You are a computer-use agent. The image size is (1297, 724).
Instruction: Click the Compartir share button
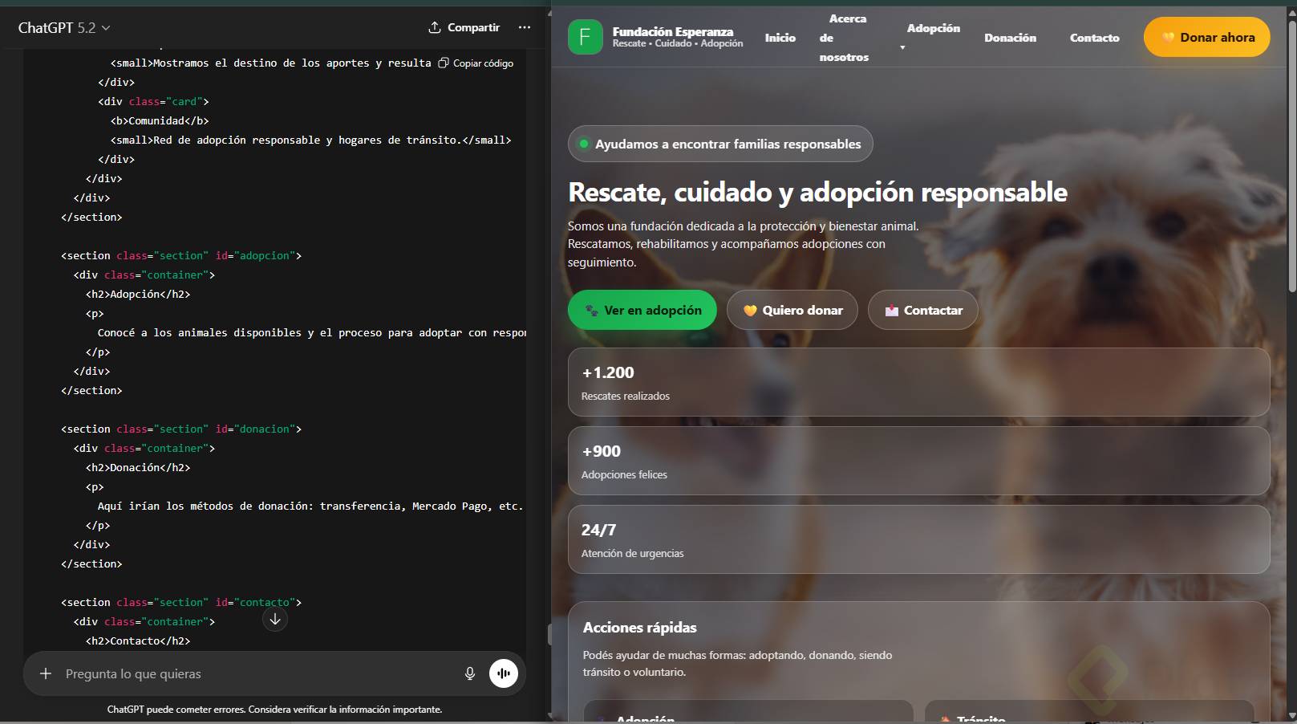pos(464,27)
